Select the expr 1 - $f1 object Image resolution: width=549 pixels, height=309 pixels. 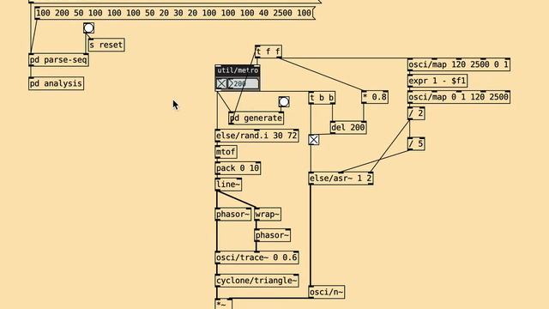(x=437, y=81)
